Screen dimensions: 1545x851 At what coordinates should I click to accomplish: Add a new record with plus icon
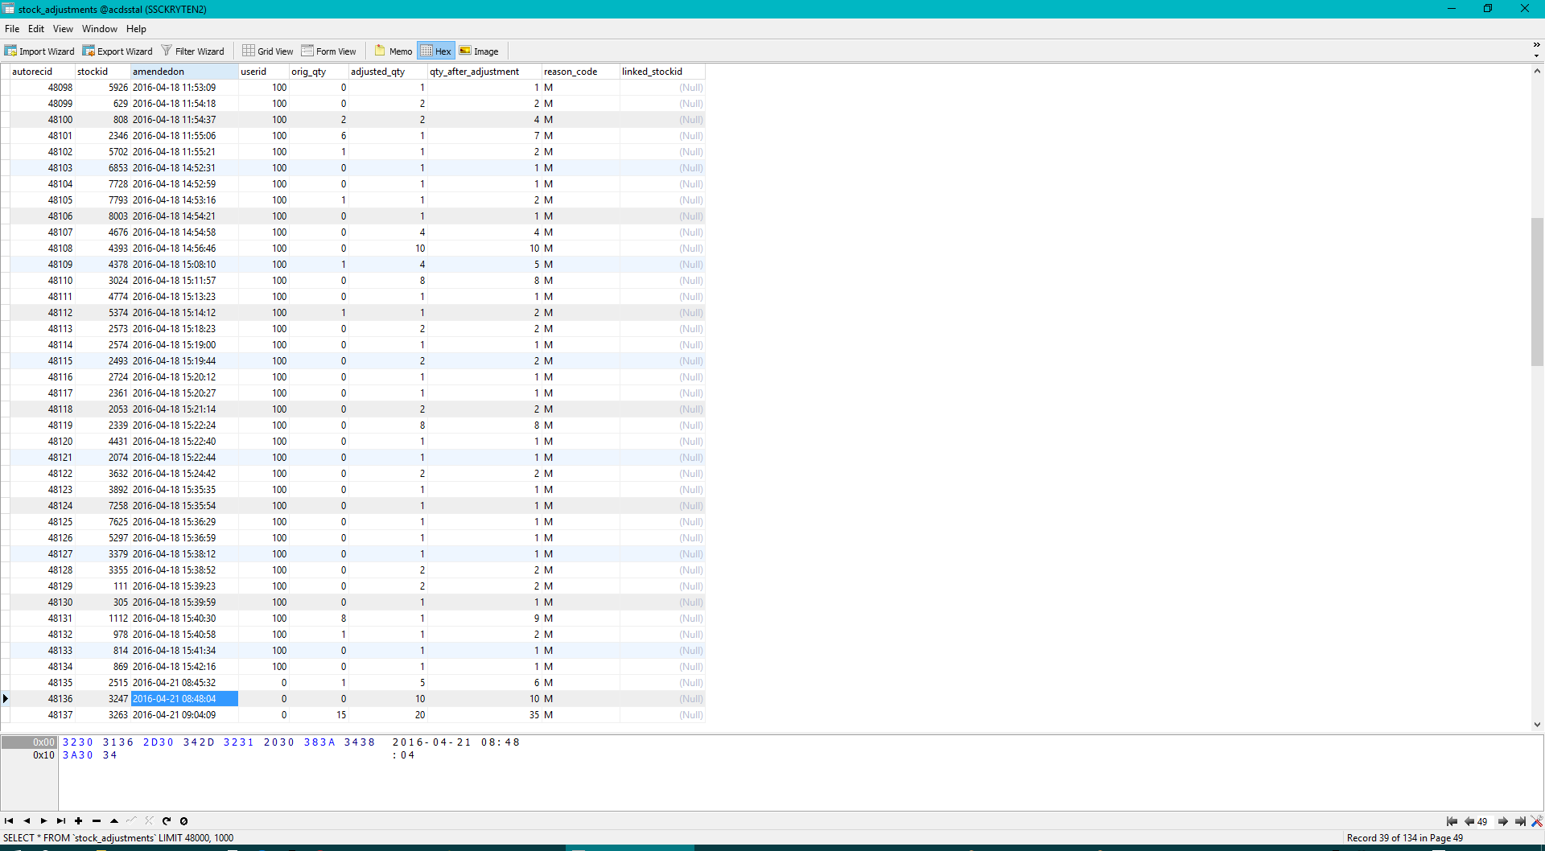(79, 821)
